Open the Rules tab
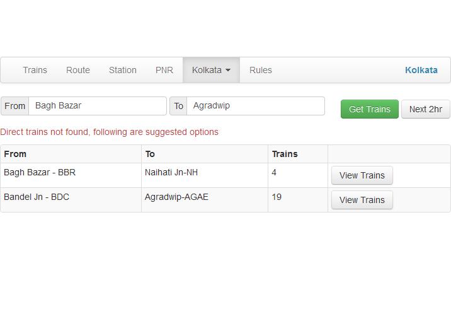Viewport: 451px width, 333px height. 261,70
